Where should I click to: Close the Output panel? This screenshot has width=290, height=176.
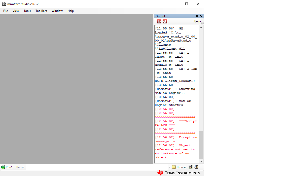click(201, 16)
